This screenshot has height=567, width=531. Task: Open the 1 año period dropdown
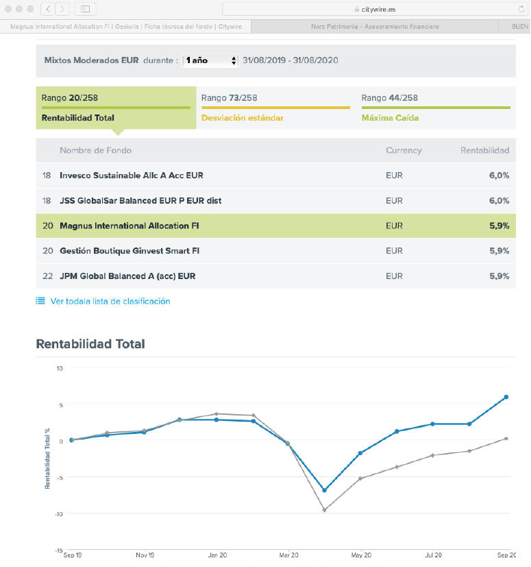(210, 60)
